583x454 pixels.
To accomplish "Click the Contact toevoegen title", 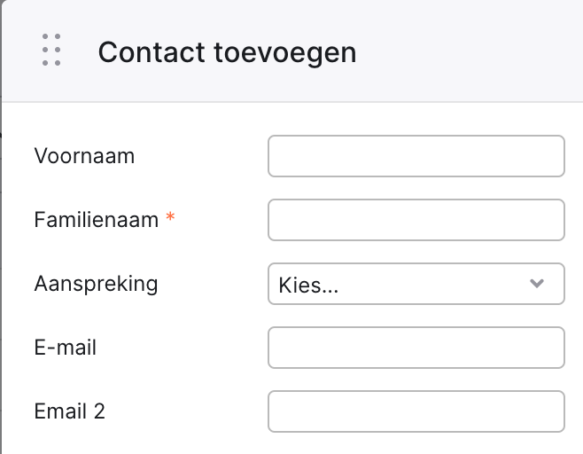I will (x=227, y=52).
